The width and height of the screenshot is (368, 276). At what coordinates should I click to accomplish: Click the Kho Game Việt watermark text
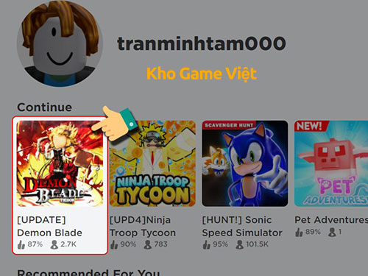[202, 74]
